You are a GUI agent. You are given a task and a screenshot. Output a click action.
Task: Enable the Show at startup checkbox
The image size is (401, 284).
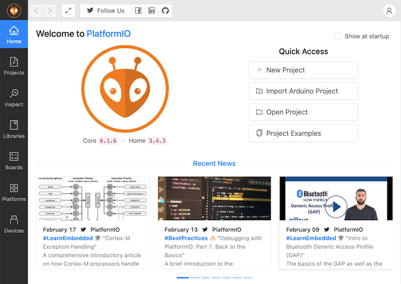[x=338, y=36]
